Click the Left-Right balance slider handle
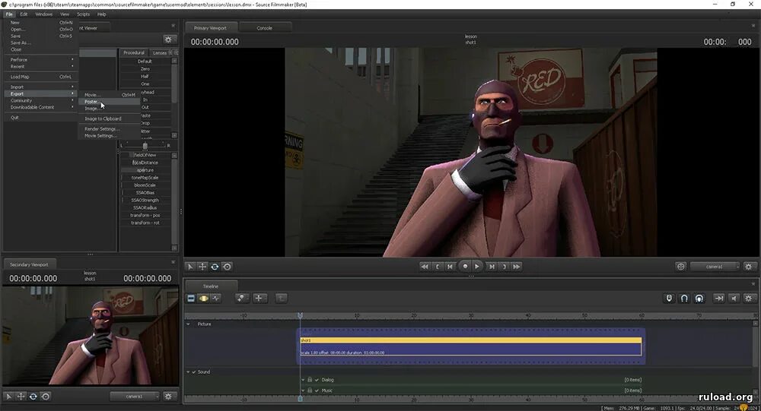The height and width of the screenshot is (411, 761). pos(145,145)
